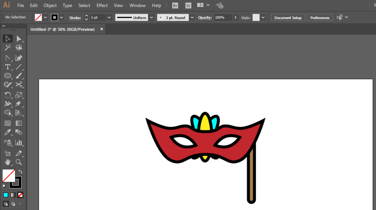376x210 pixels.
Task: Select the Magic Wand tool
Action: click(x=8, y=48)
